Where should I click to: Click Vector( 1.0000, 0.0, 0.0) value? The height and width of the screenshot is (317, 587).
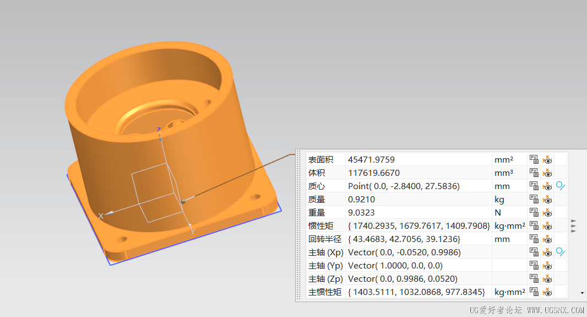[x=395, y=266]
